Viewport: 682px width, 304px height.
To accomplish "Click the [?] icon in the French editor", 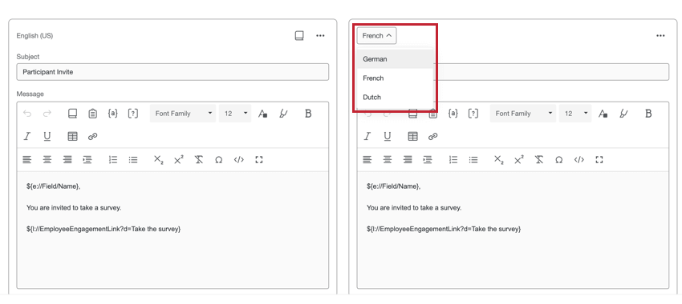I will [x=473, y=114].
